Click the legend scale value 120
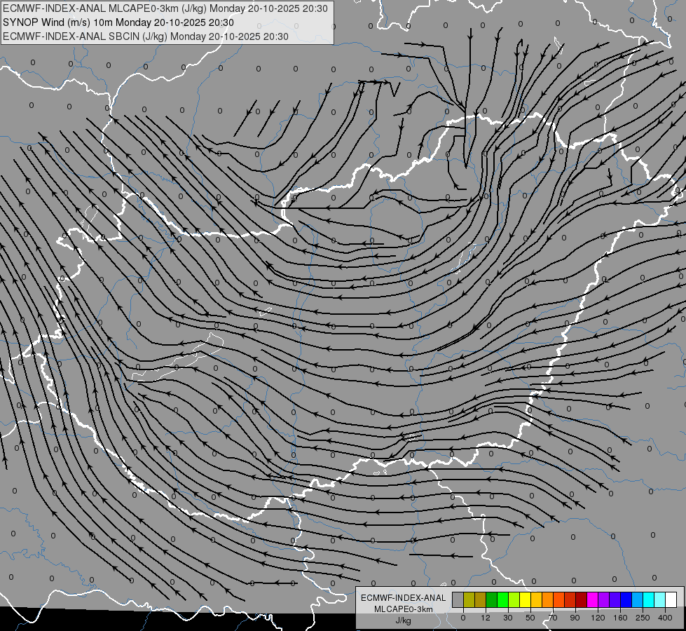686x631 pixels. click(598, 618)
